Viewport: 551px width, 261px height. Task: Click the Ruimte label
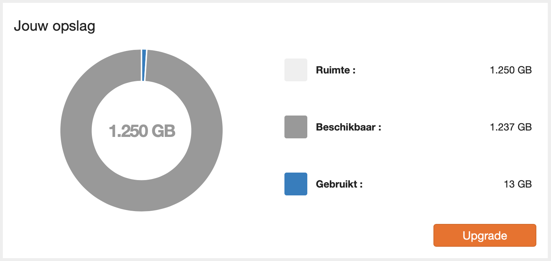coord(336,70)
